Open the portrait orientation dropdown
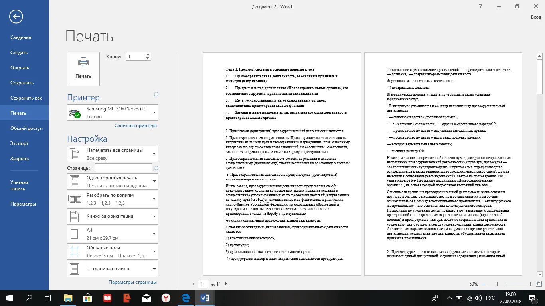The width and height of the screenshot is (545, 306). (113, 216)
